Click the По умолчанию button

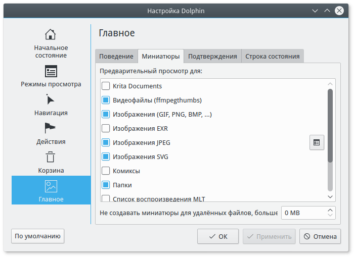(x=38, y=236)
